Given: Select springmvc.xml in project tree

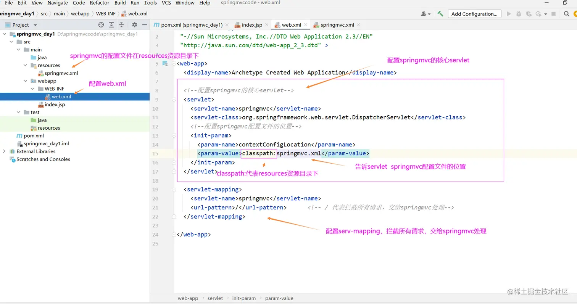Looking at the screenshot, I should [x=61, y=73].
